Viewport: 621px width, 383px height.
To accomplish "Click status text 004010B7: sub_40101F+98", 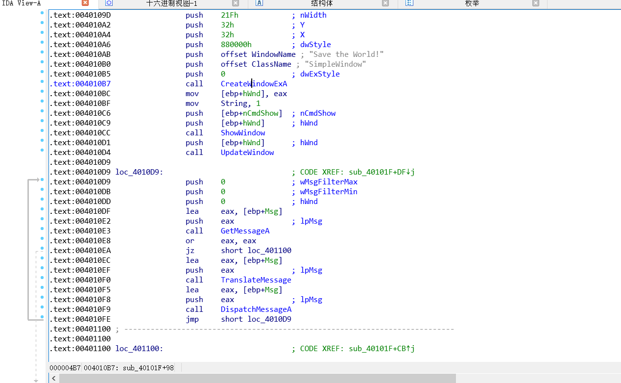I will pos(128,367).
